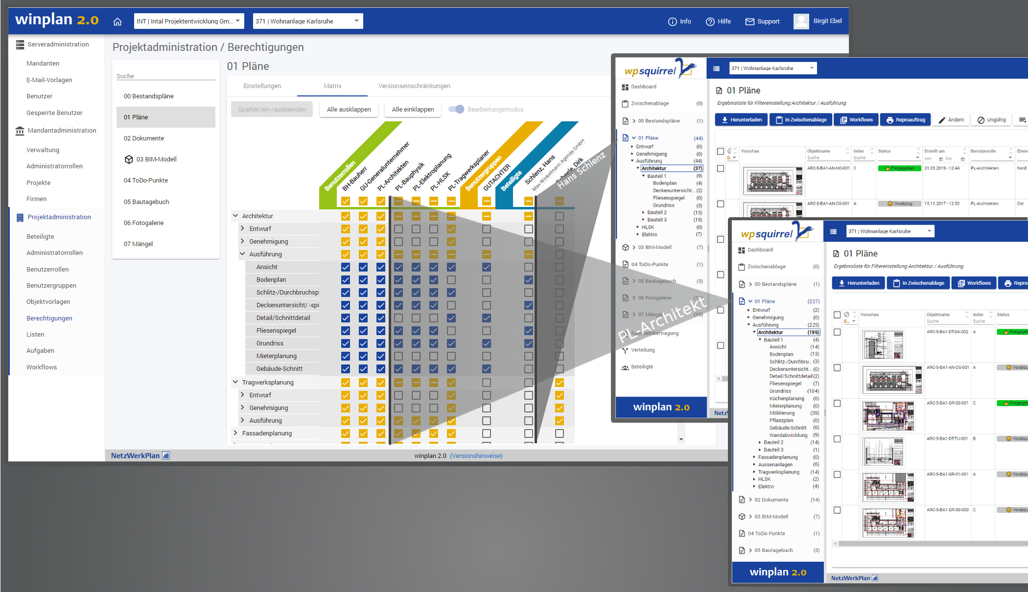The width and height of the screenshot is (1028, 592).
Task: Click list icon in lower wpsquirrel window
Action: coord(833,231)
